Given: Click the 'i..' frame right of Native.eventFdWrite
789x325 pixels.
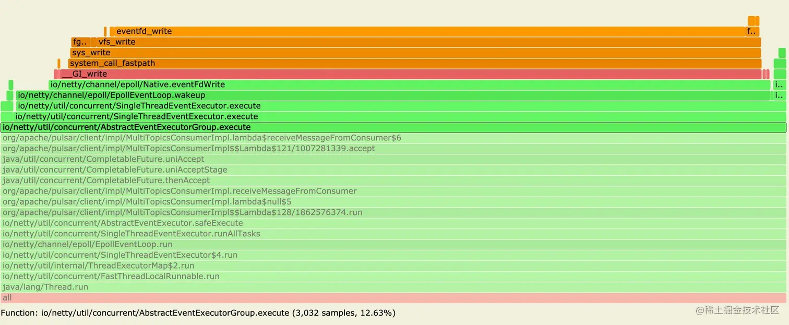Looking at the screenshot, I should tap(779, 85).
